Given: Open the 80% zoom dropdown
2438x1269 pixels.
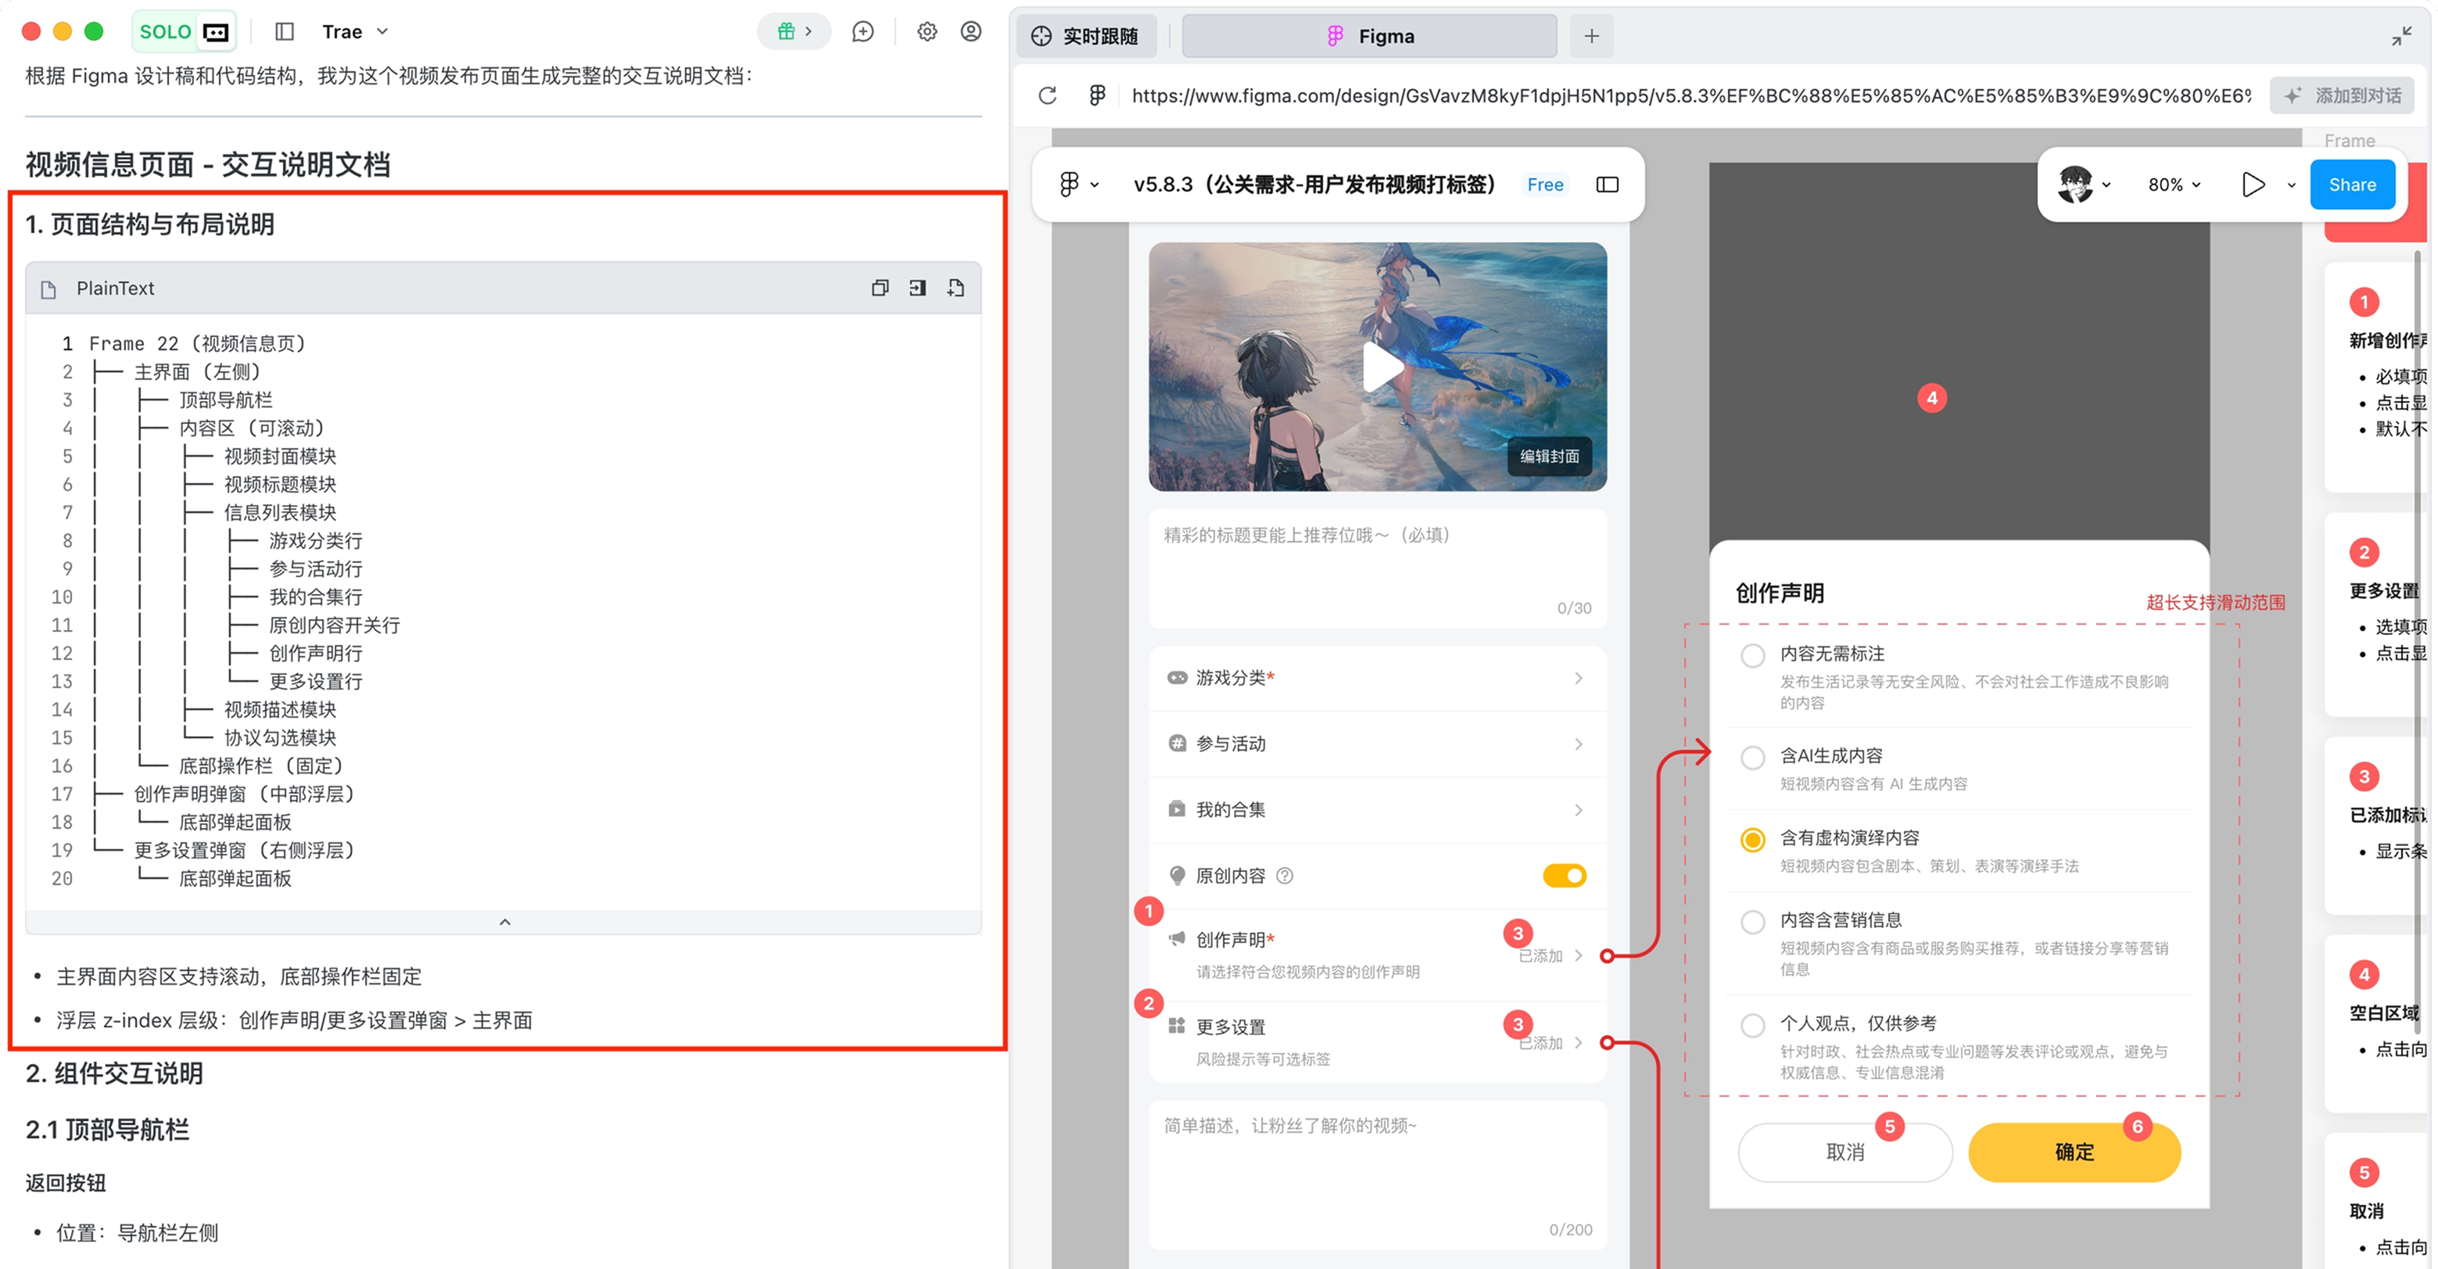Looking at the screenshot, I should coord(2174,185).
